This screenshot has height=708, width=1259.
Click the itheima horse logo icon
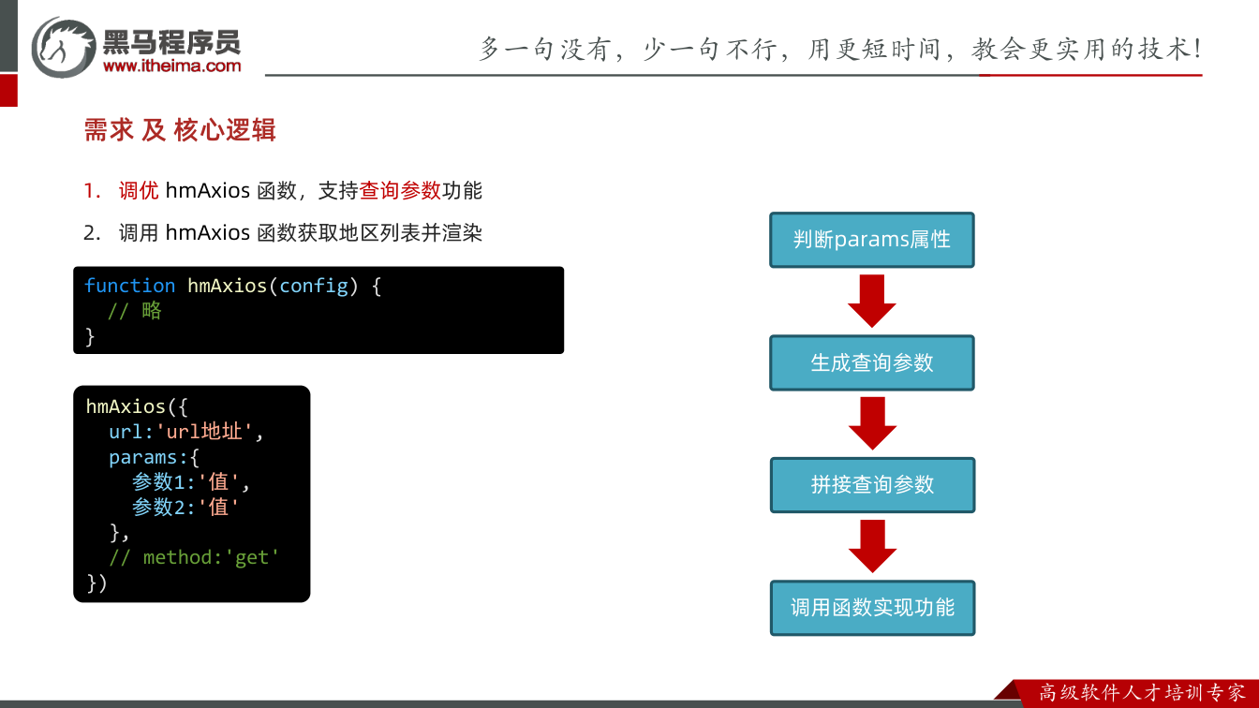pos(63,46)
